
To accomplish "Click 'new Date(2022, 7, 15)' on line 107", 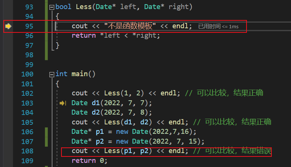I will [x=158, y=142].
